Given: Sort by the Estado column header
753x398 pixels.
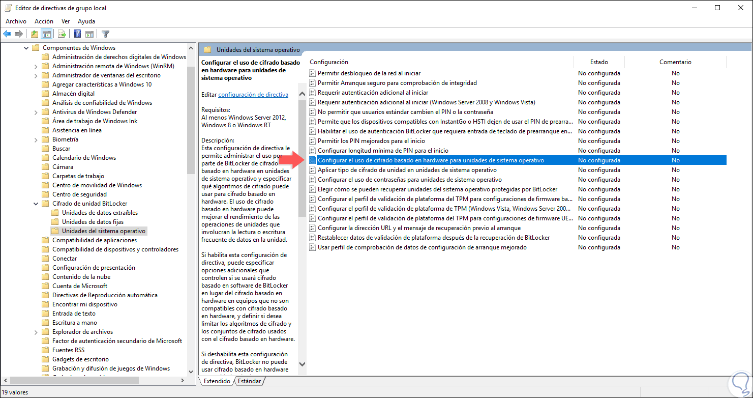Looking at the screenshot, I should tap(599, 62).
